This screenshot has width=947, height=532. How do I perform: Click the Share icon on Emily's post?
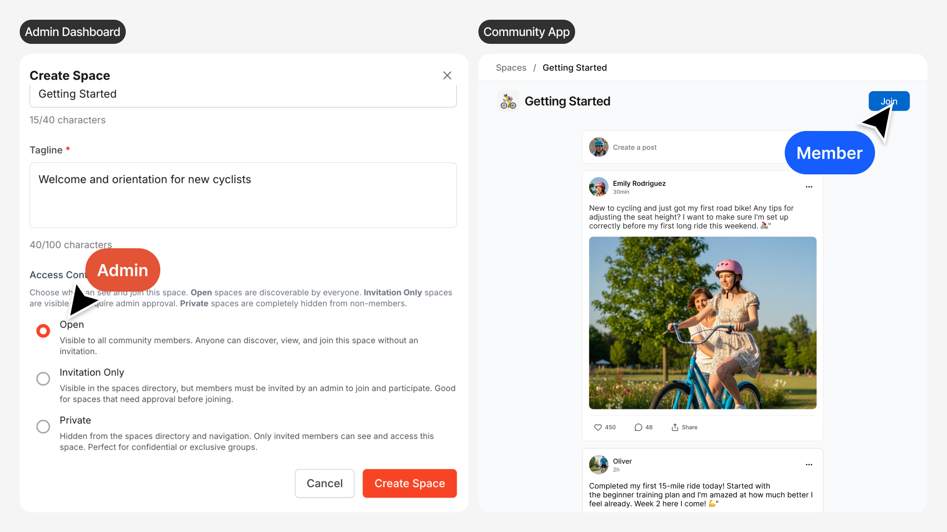coord(675,427)
